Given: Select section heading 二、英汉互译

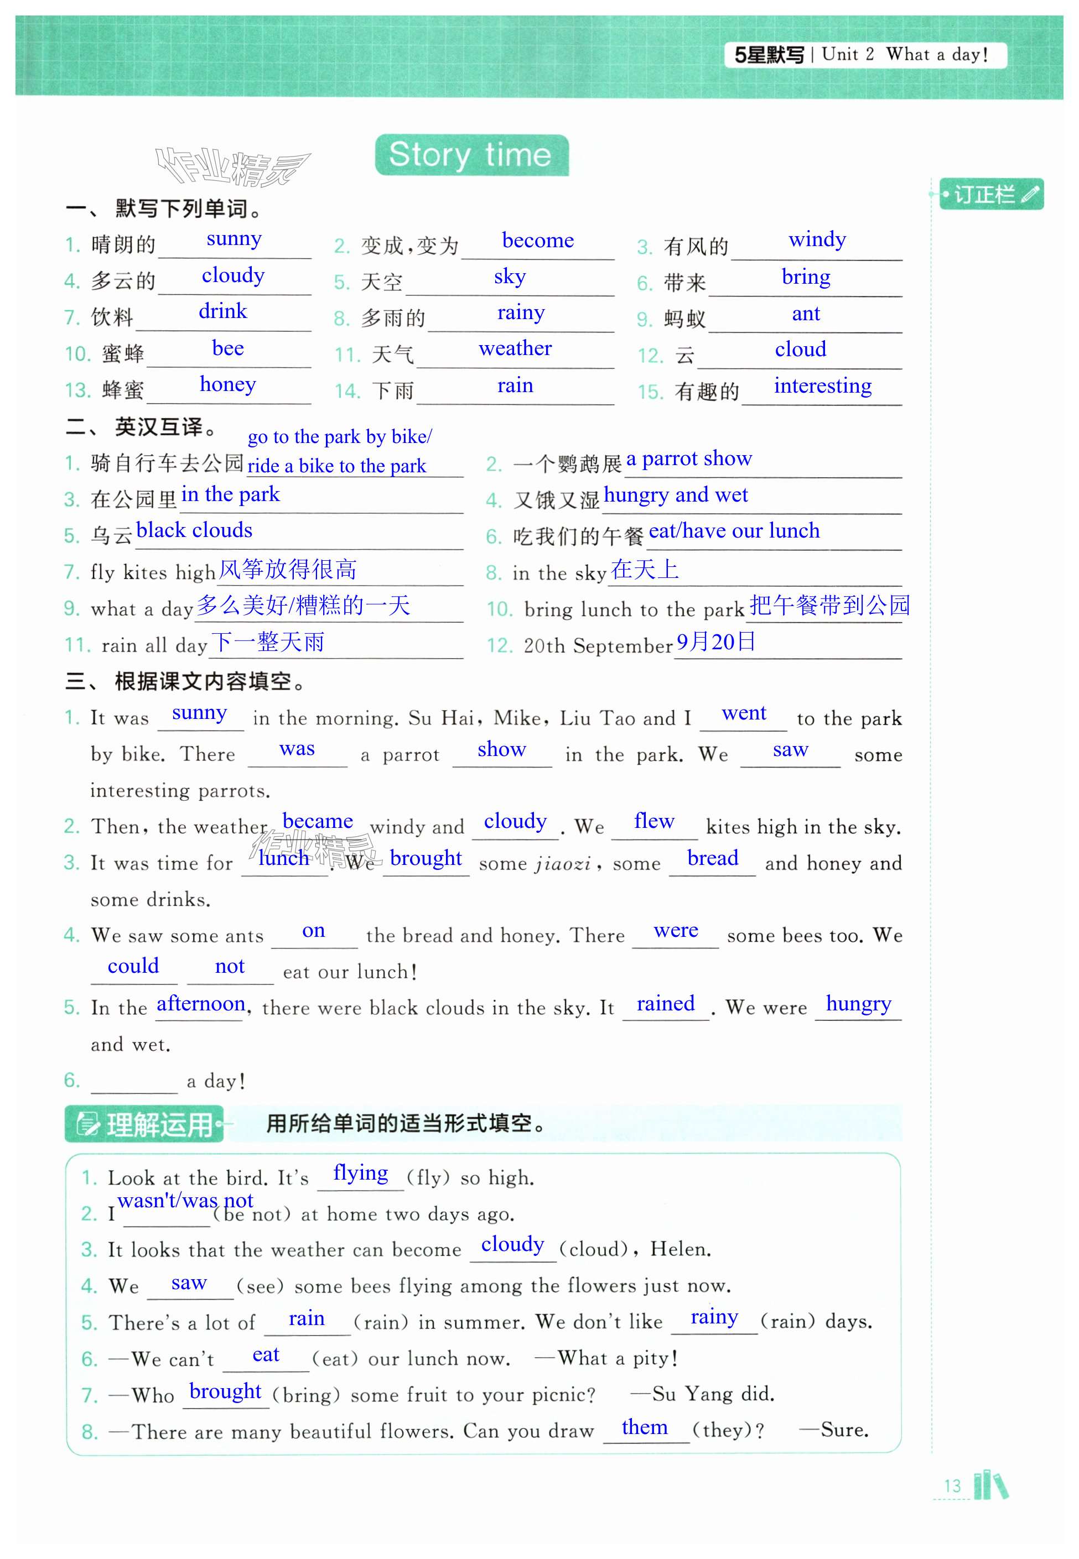Looking at the screenshot, I should pos(141,427).
